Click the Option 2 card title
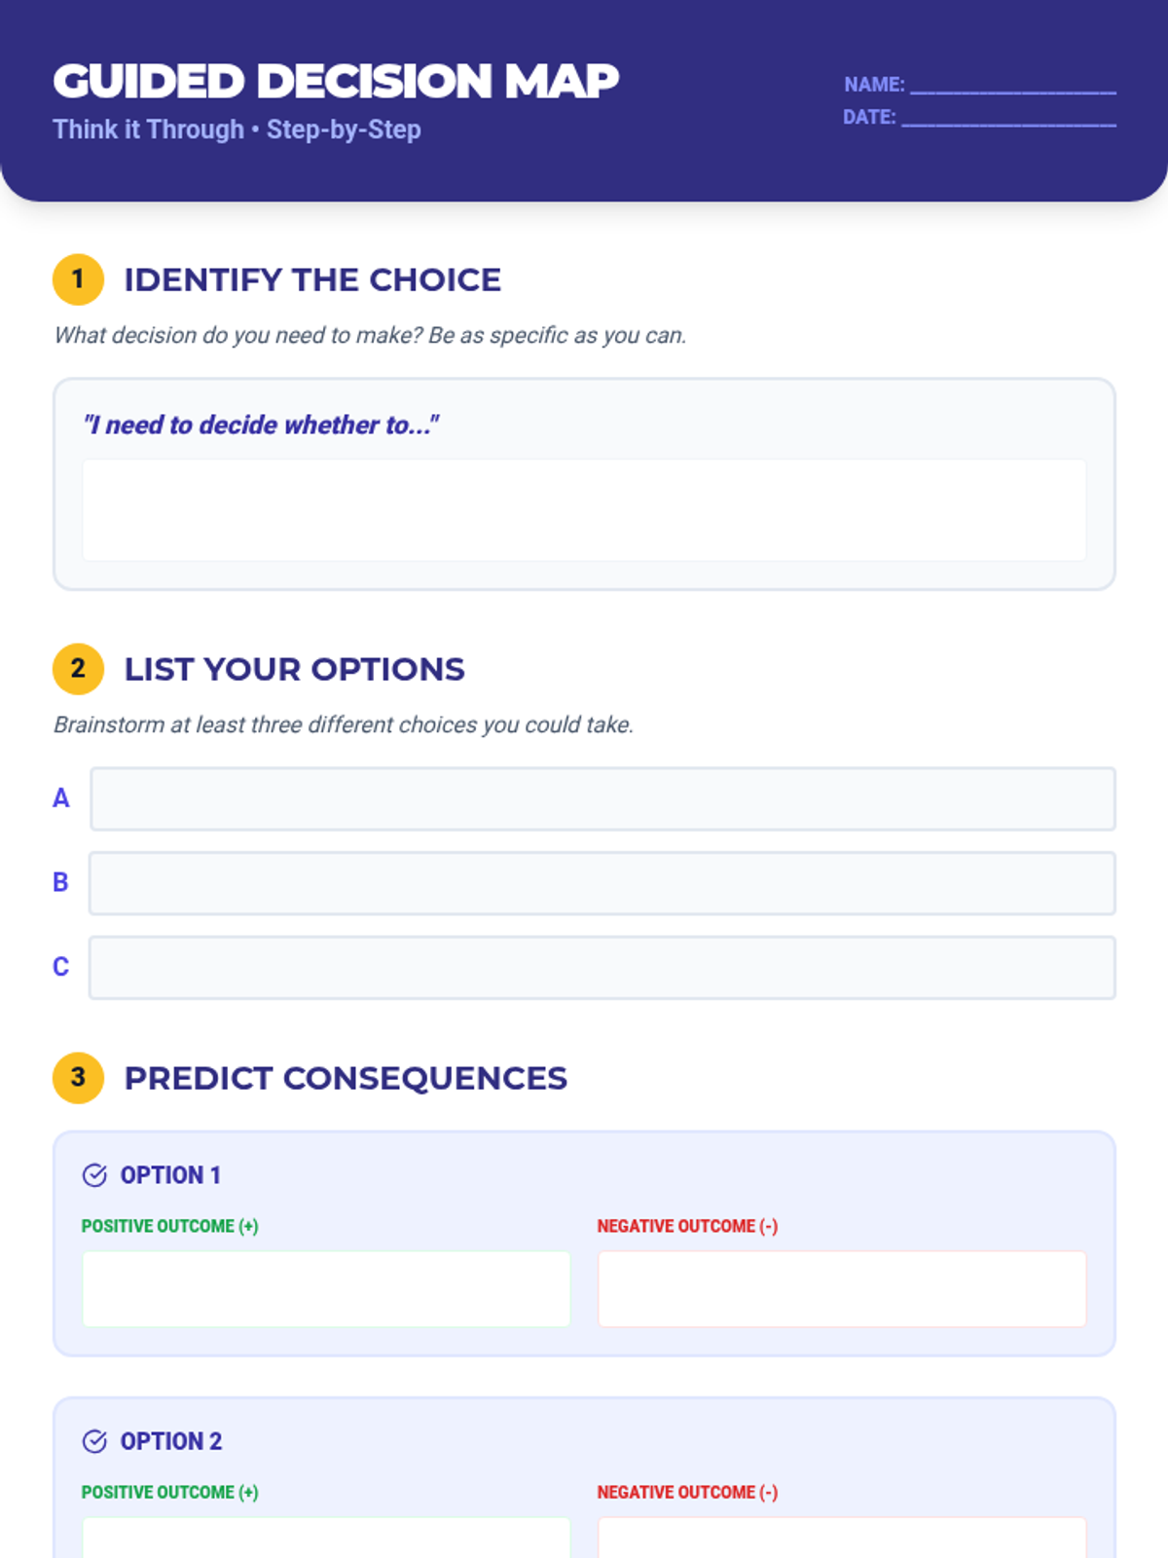This screenshot has width=1168, height=1558. [171, 1441]
